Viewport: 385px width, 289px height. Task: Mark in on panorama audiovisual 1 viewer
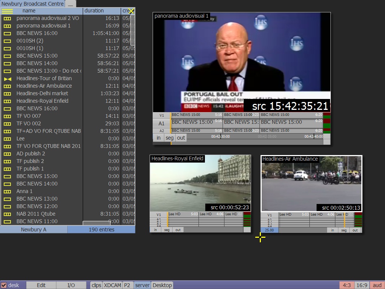[x=158, y=138]
